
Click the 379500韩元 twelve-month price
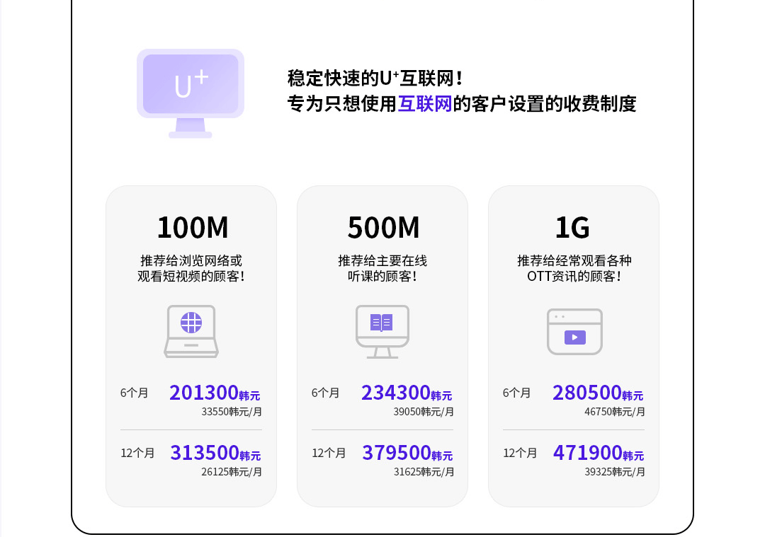407,453
